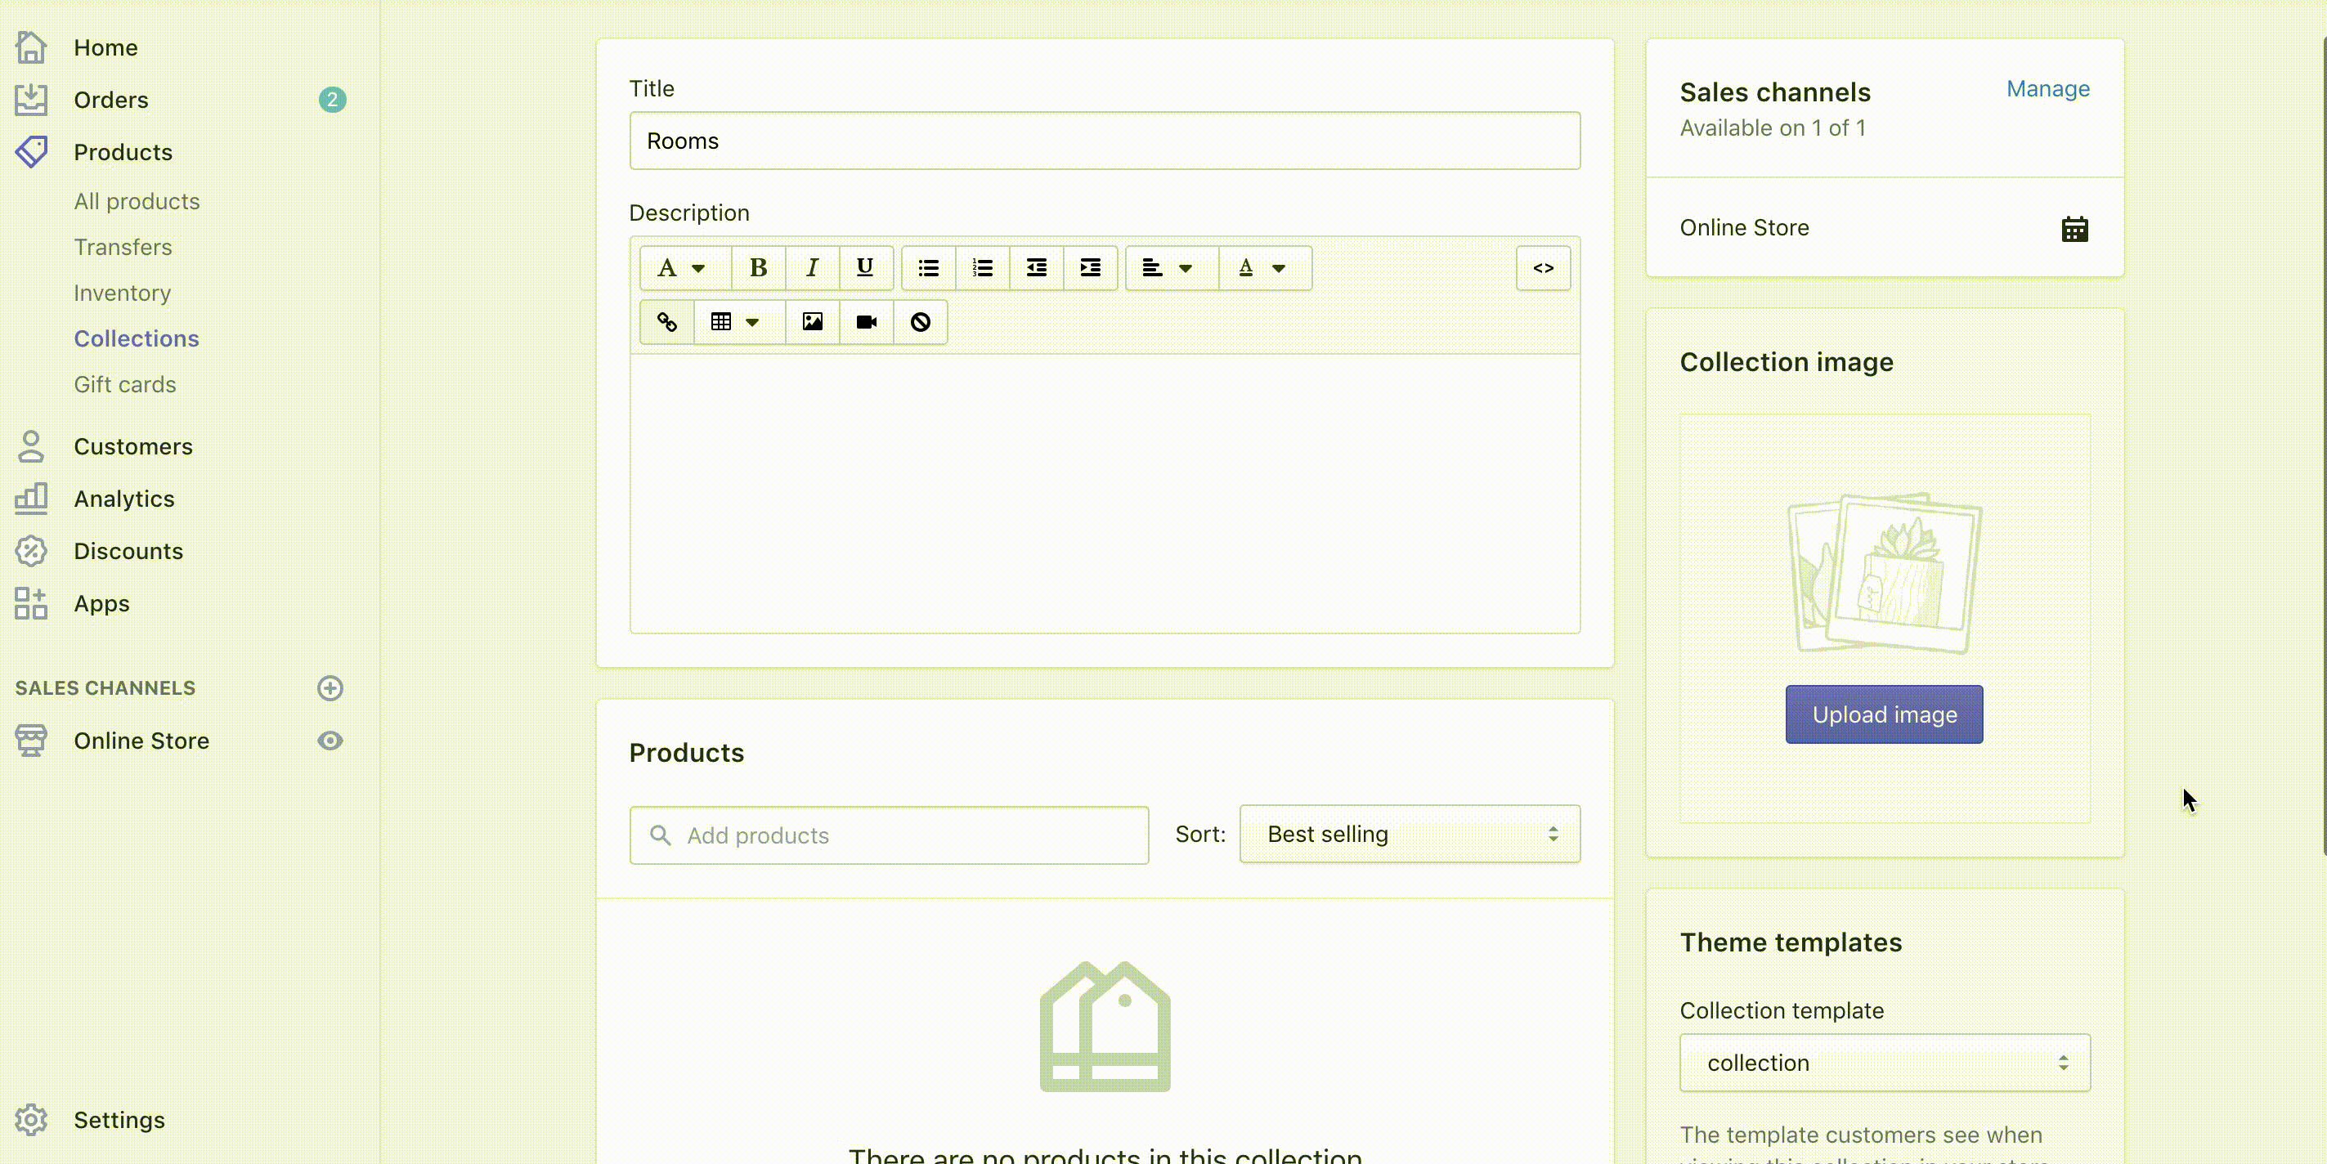Open the Sort Best selling dropdown
Viewport: 2327px width, 1164px height.
1410,835
